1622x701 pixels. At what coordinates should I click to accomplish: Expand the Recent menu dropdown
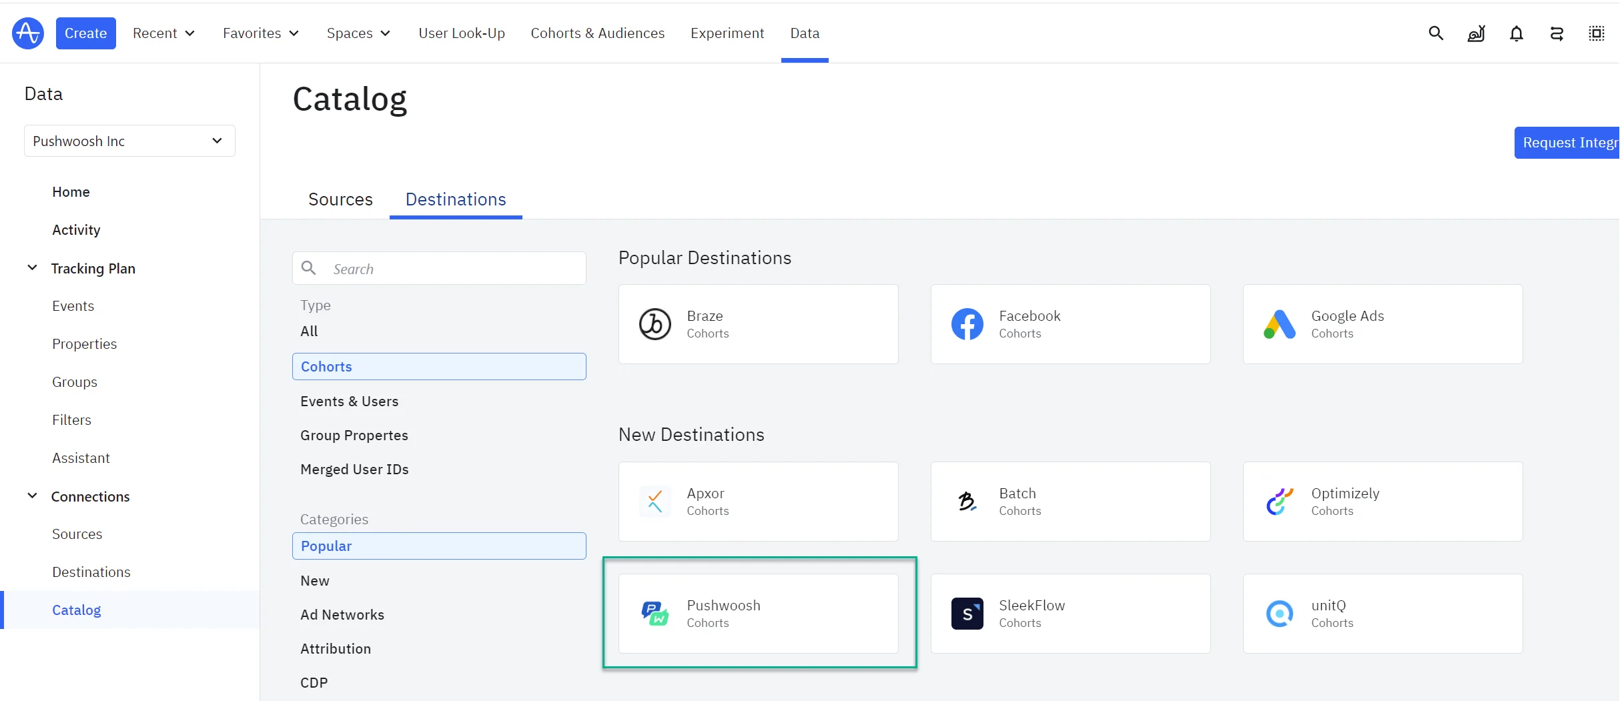coord(163,33)
